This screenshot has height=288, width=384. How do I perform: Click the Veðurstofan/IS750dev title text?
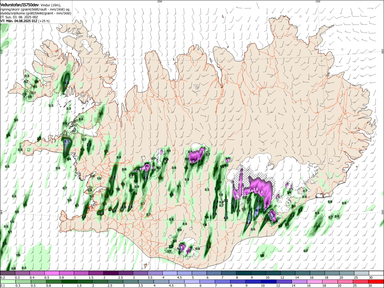click(x=19, y=5)
